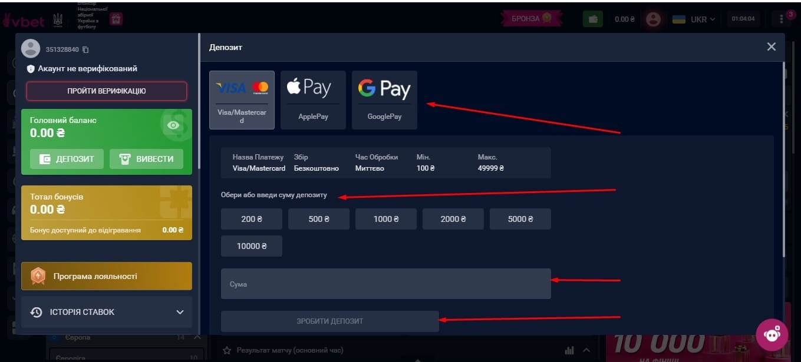The image size is (801, 362).
Task: Click the 01:04:04 clock display
Action: [x=743, y=19]
